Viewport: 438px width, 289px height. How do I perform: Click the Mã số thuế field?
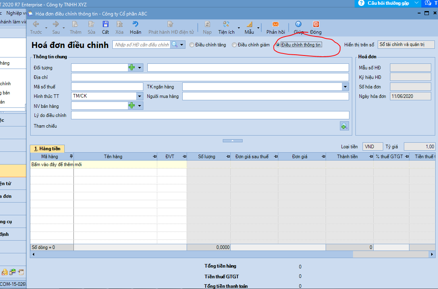point(107,87)
